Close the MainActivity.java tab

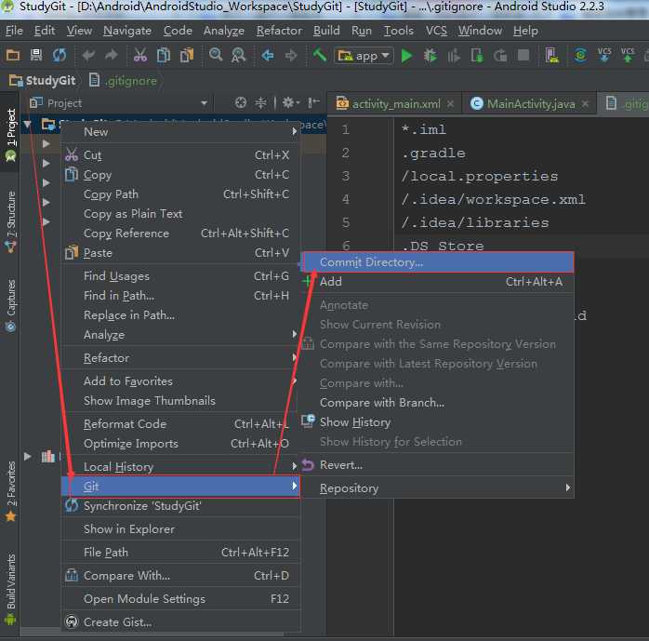point(585,104)
